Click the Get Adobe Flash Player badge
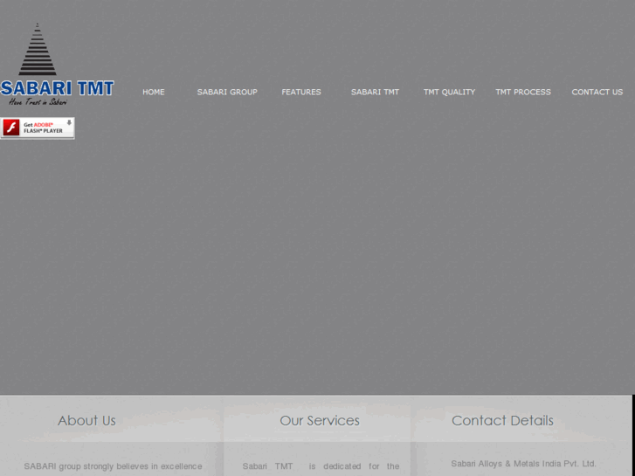This screenshot has height=476, width=635. point(38,128)
